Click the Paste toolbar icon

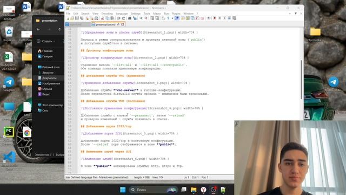[112, 18]
